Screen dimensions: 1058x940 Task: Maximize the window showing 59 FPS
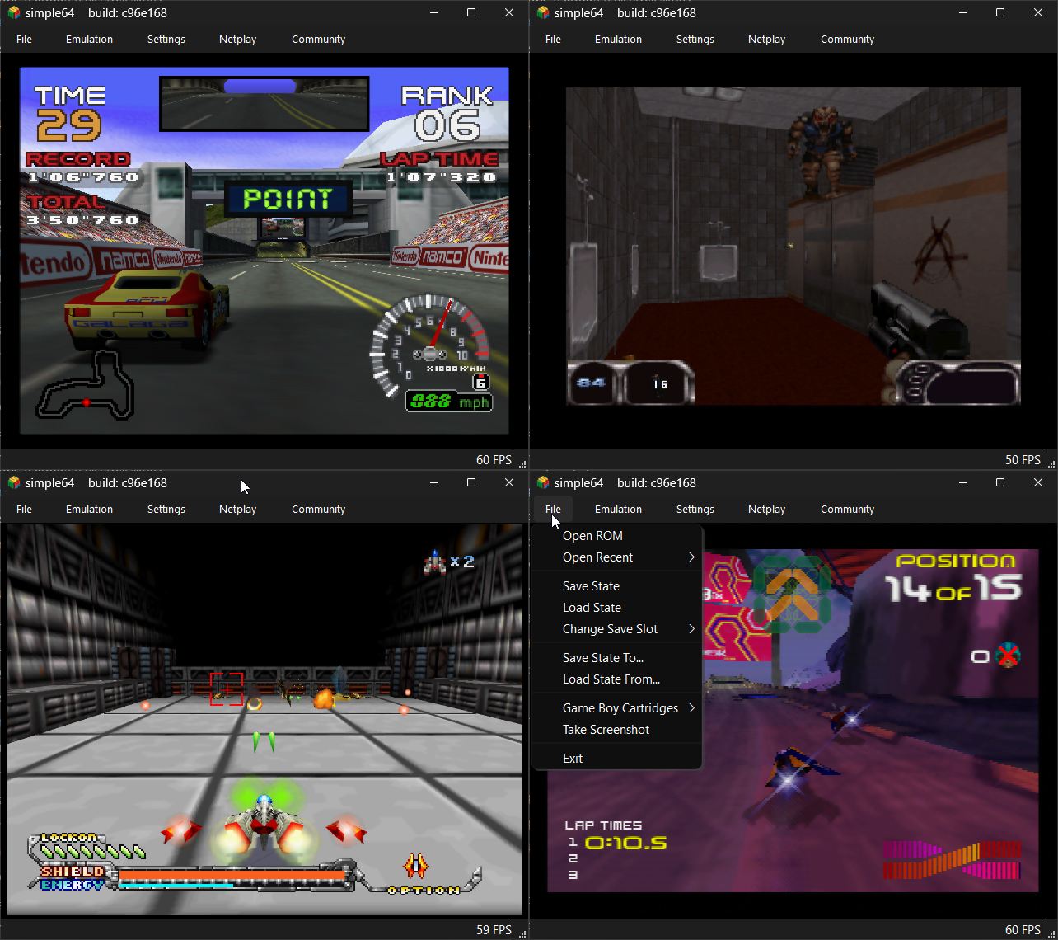[x=471, y=483]
